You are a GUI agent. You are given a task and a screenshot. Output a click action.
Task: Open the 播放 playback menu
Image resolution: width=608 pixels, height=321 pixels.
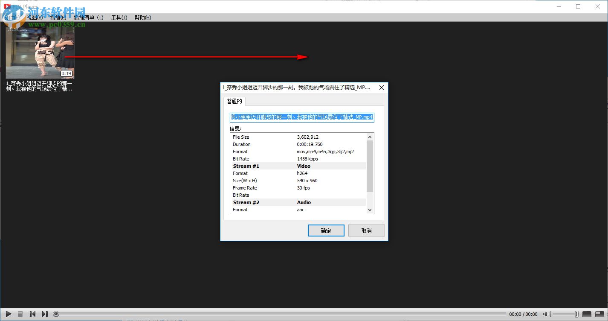(58, 18)
